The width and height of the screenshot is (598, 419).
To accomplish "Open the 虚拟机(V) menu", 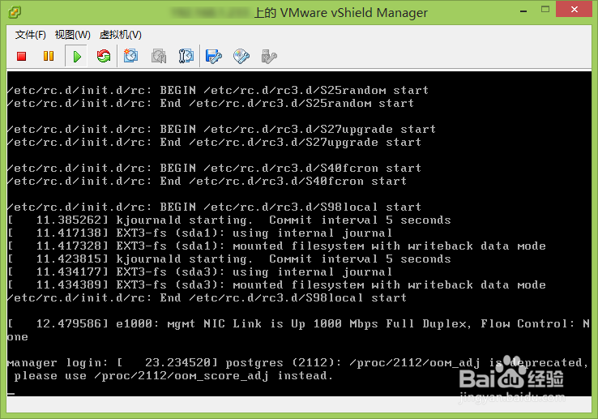I will click(121, 35).
